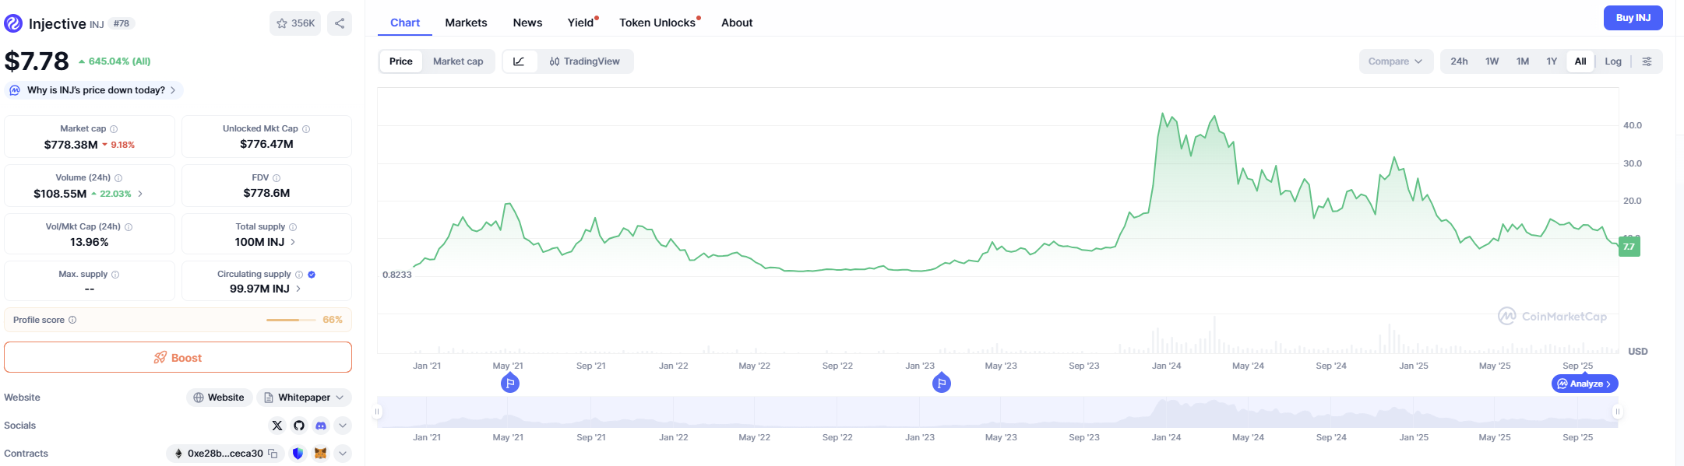Switch chart to Market cap view
Image resolution: width=1684 pixels, height=466 pixels.
[458, 61]
